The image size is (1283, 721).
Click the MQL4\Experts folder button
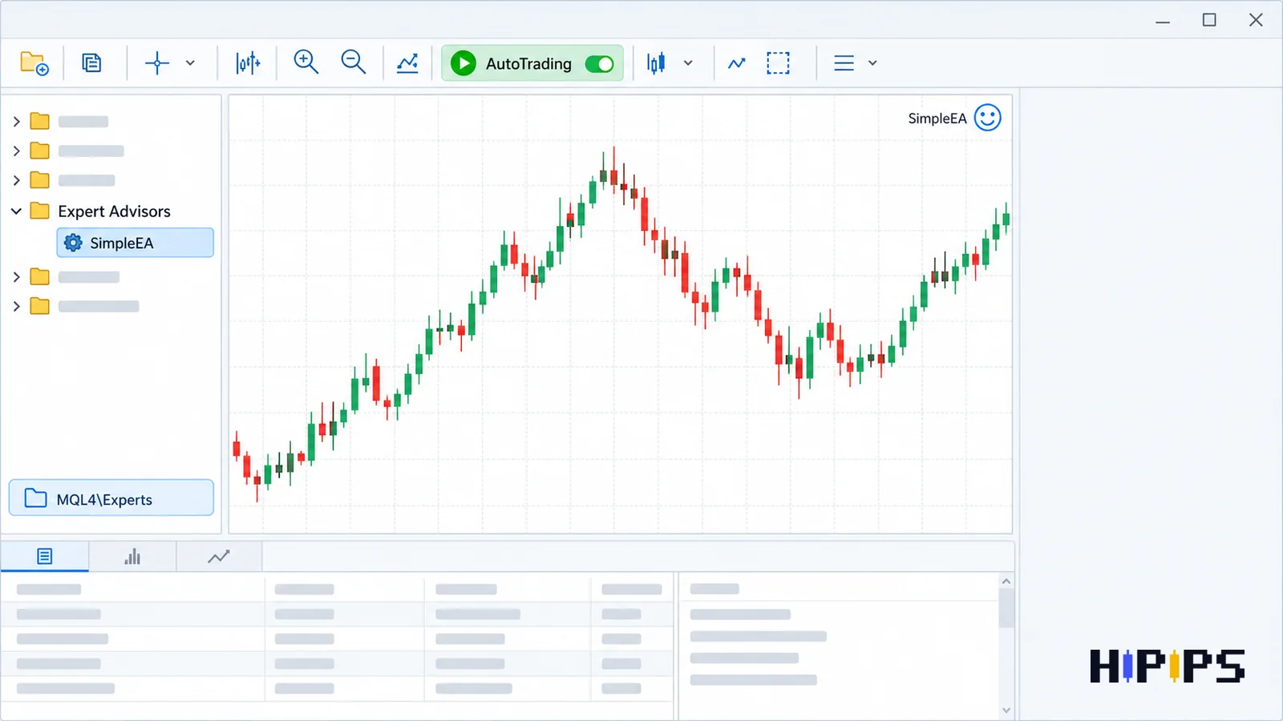[111, 498]
